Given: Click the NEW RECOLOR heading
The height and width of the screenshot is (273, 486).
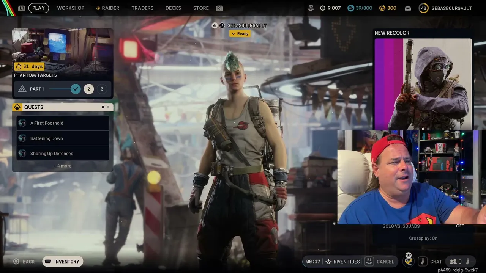Looking at the screenshot, I should pyautogui.click(x=392, y=33).
